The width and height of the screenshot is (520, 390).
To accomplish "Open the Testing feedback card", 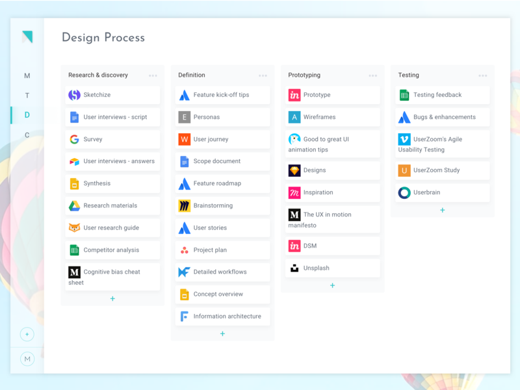I will click(x=443, y=95).
